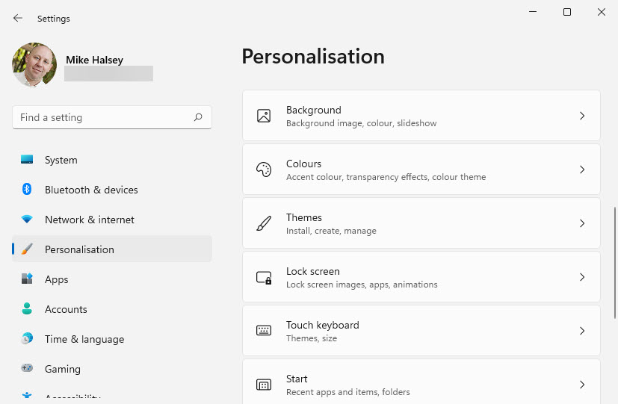Click the vertical scrollbar on the right
Screen dimensions: 618x404
coord(614,261)
